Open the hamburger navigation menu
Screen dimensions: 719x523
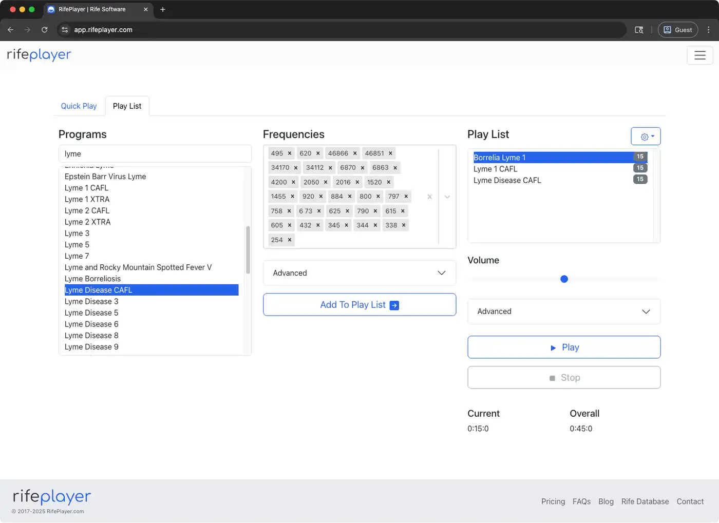point(699,55)
